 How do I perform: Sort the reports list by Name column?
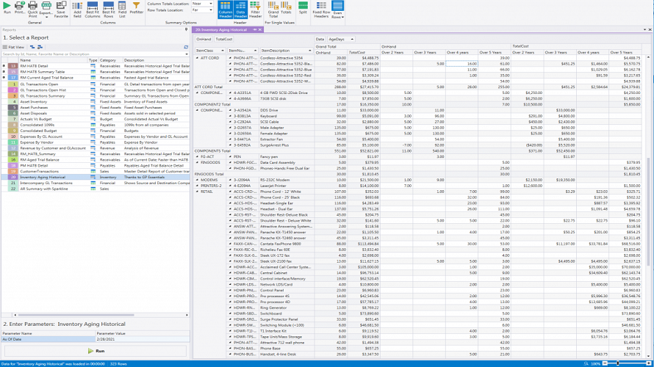[54, 60]
